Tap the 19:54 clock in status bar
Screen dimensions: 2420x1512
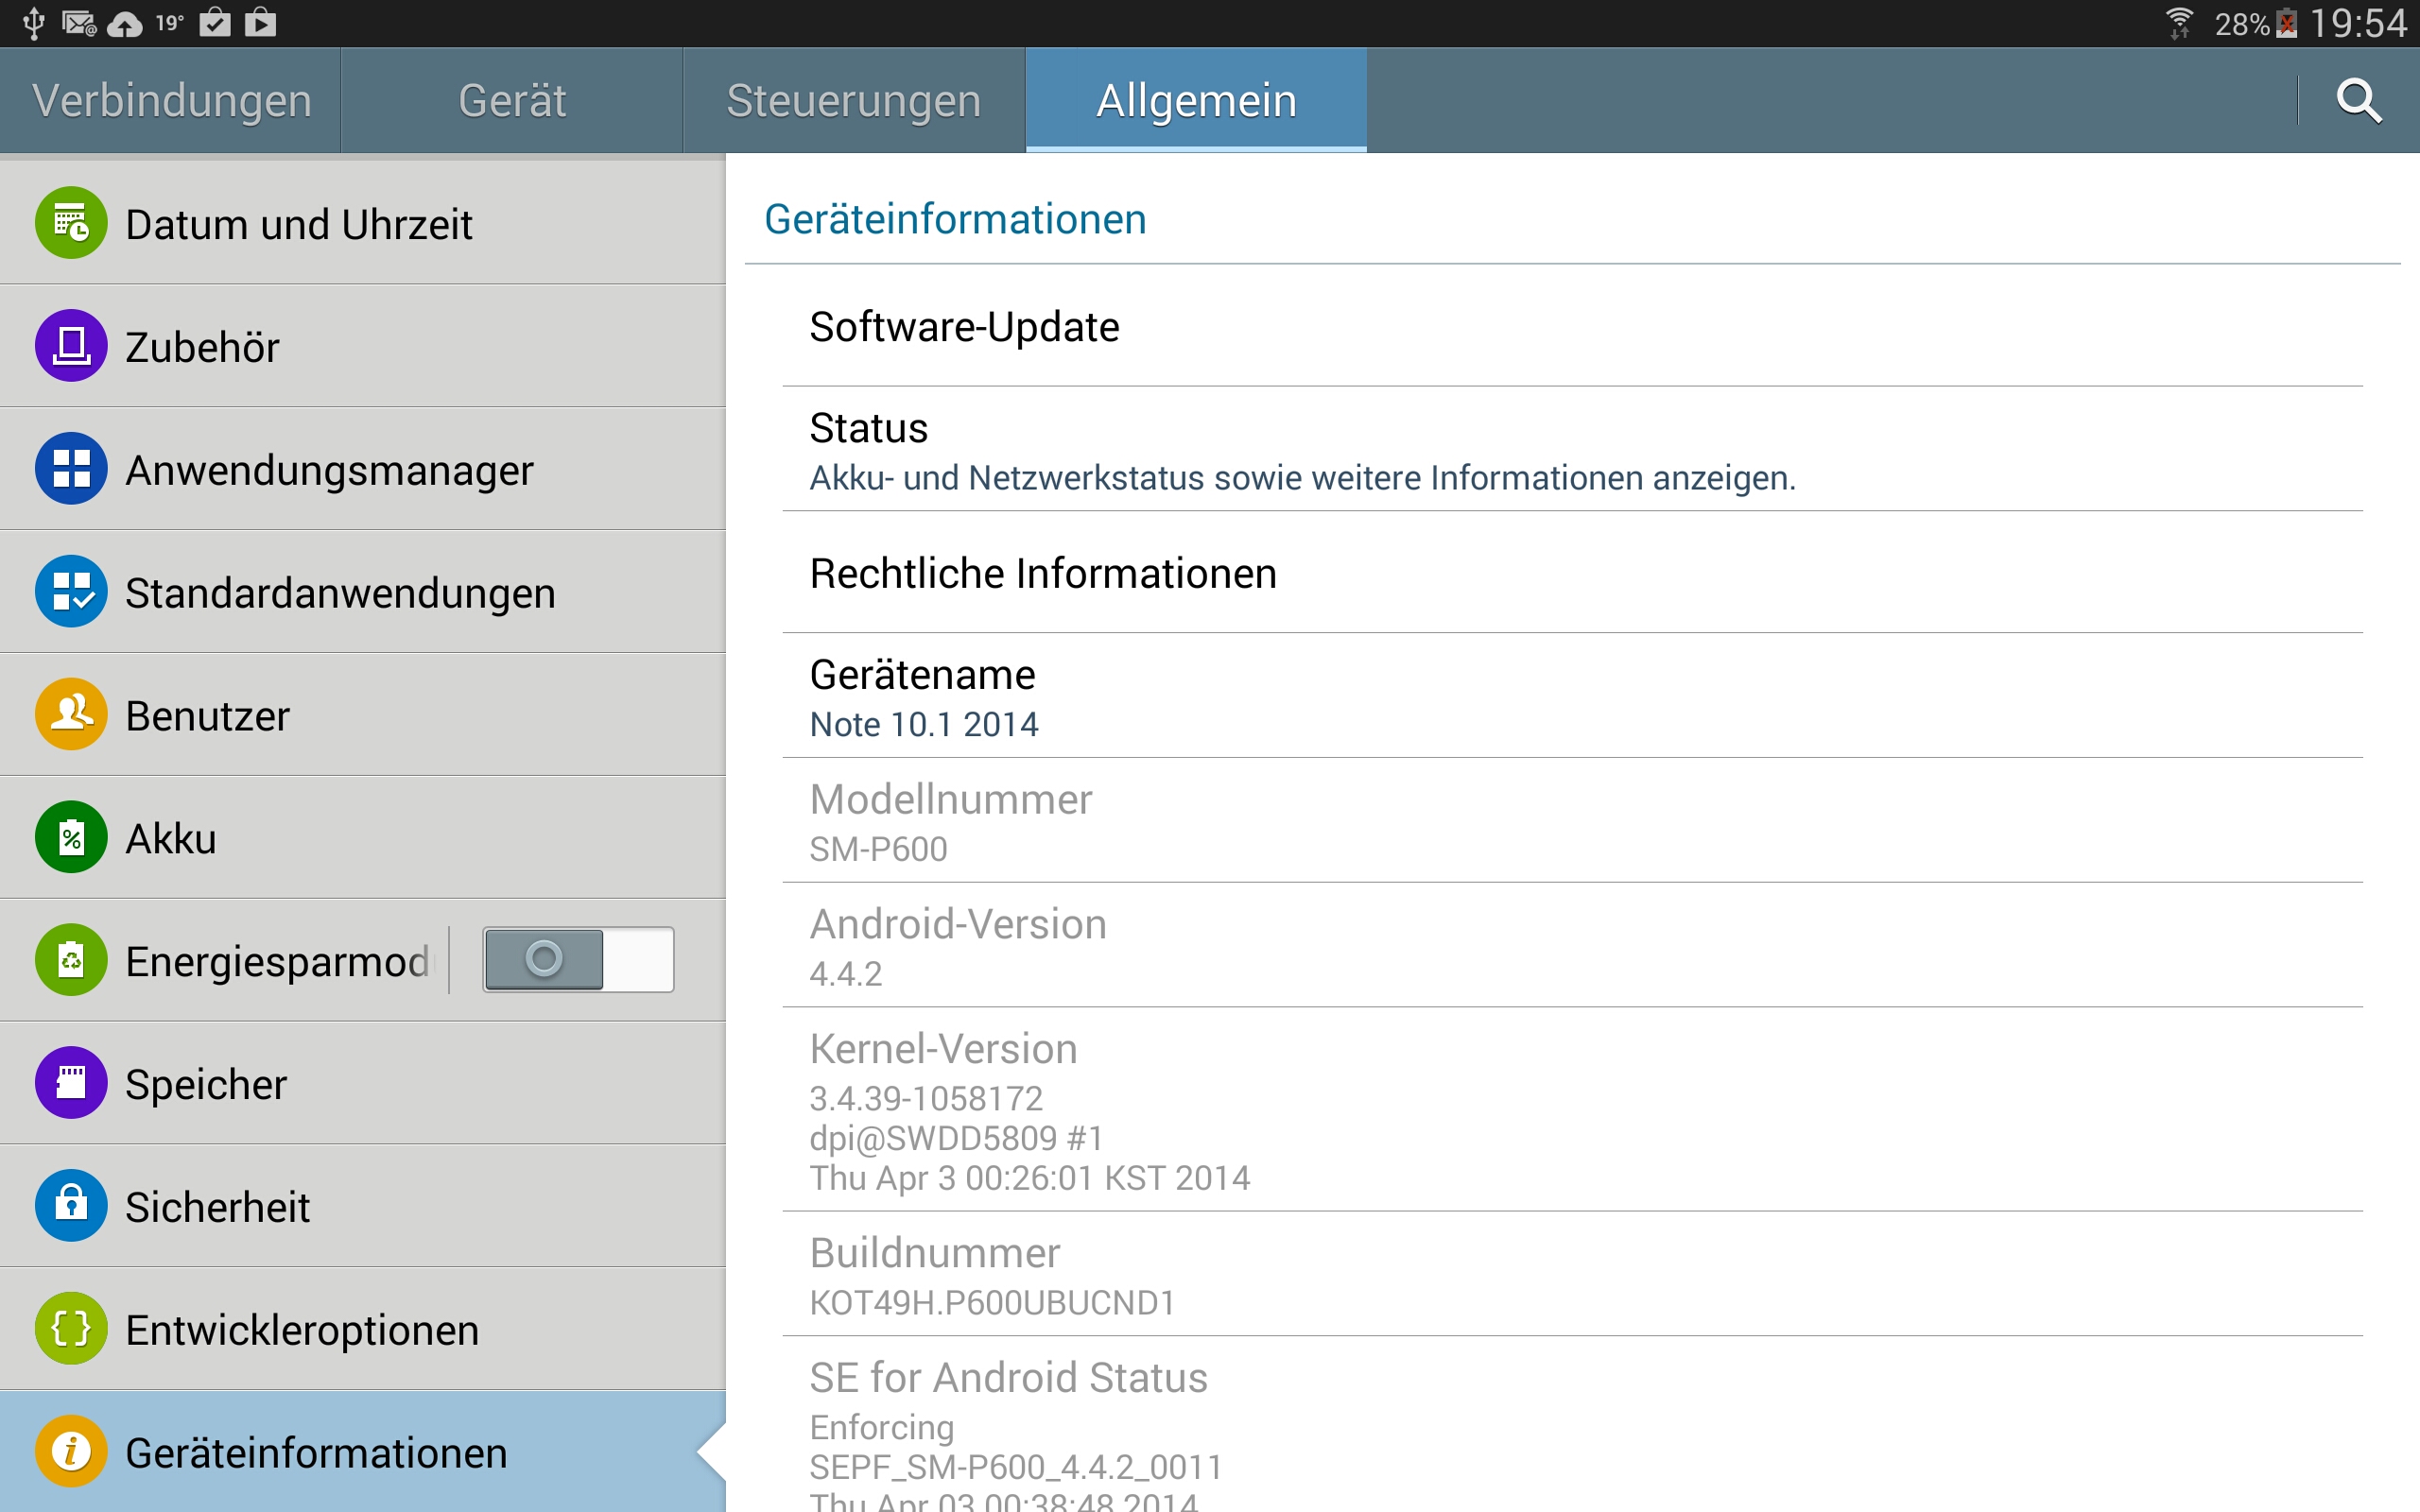[x=2358, y=23]
